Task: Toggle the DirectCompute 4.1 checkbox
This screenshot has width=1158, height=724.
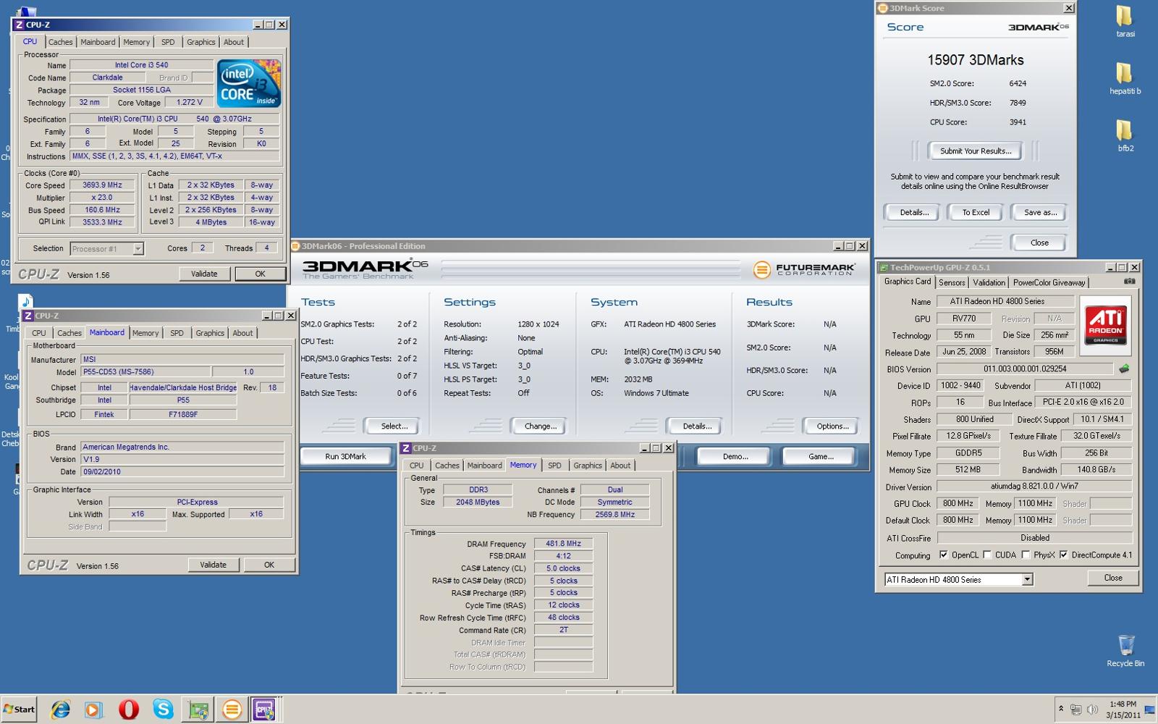Action: click(1063, 555)
